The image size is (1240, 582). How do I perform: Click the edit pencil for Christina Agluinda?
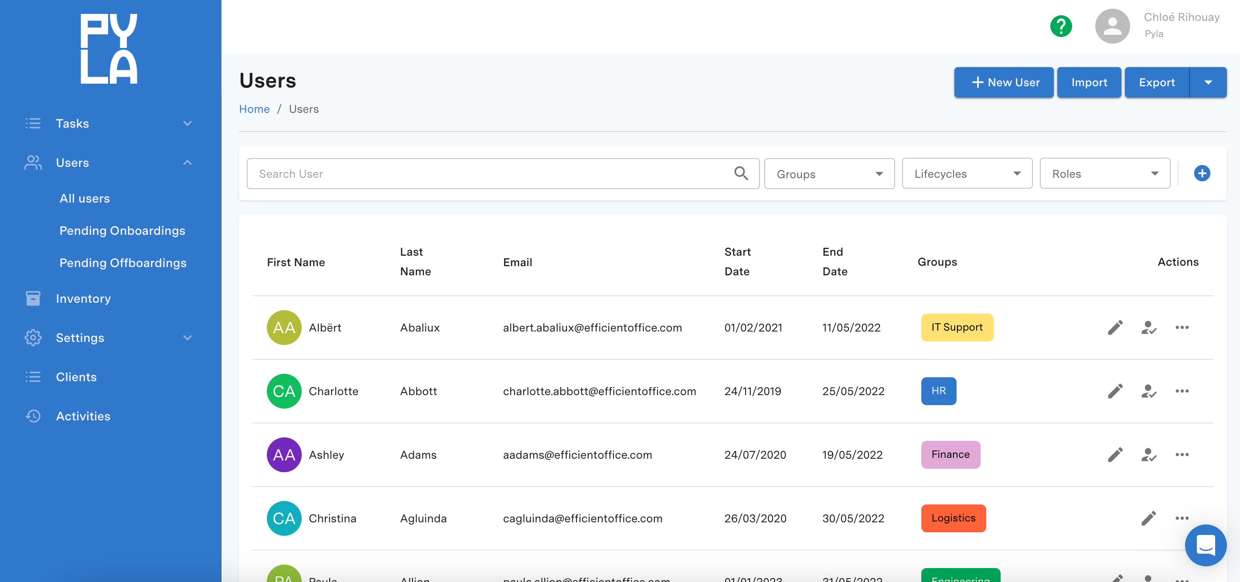pyautogui.click(x=1148, y=518)
